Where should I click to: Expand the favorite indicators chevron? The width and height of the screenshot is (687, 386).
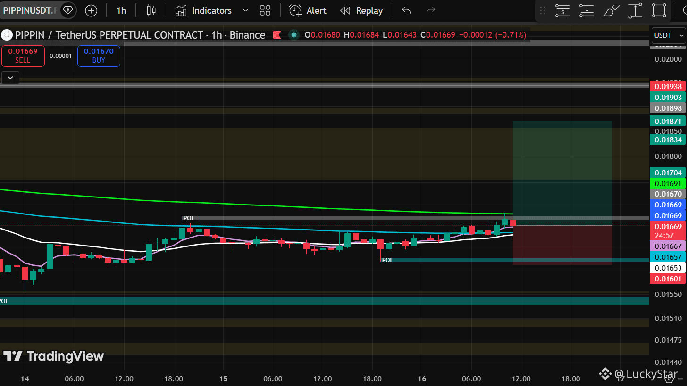245,10
